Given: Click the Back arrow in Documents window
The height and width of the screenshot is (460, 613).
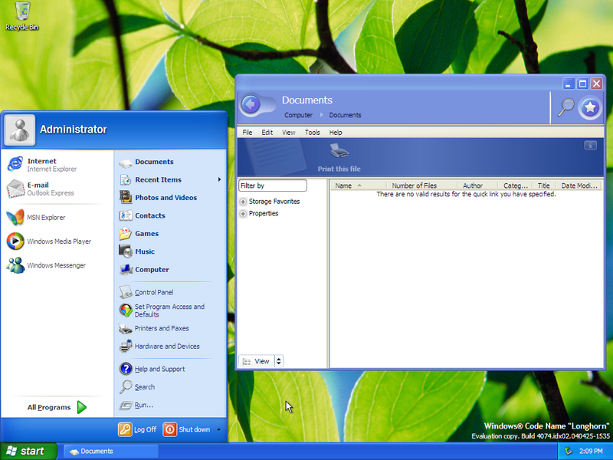Looking at the screenshot, I should (251, 104).
